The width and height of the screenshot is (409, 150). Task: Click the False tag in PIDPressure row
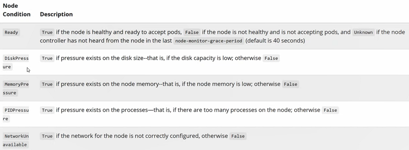pyautogui.click(x=330, y=110)
